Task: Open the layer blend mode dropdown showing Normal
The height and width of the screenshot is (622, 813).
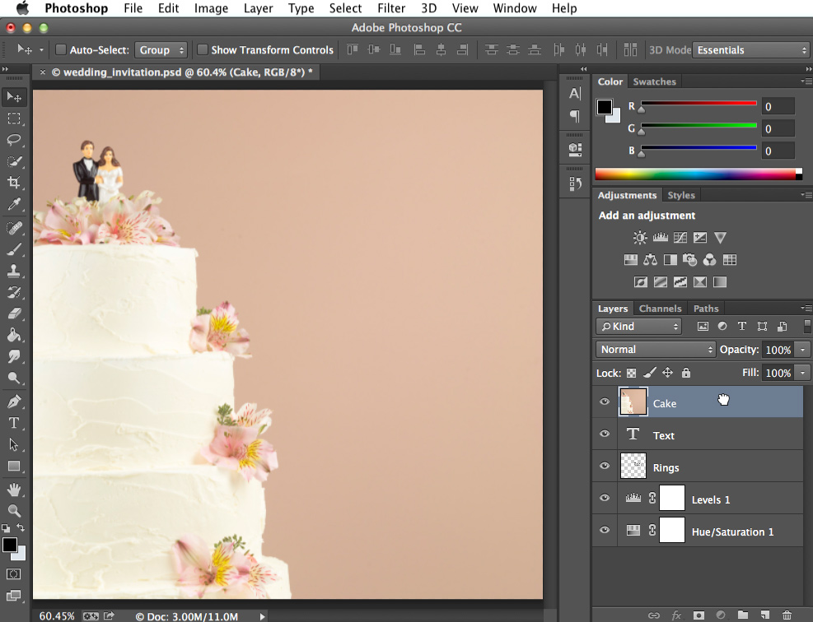Action: click(x=655, y=349)
